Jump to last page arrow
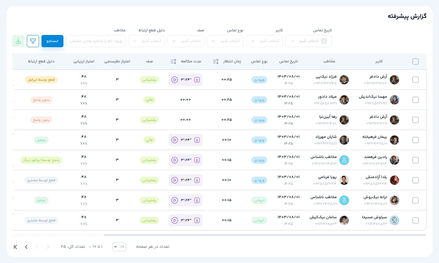 click(x=15, y=247)
